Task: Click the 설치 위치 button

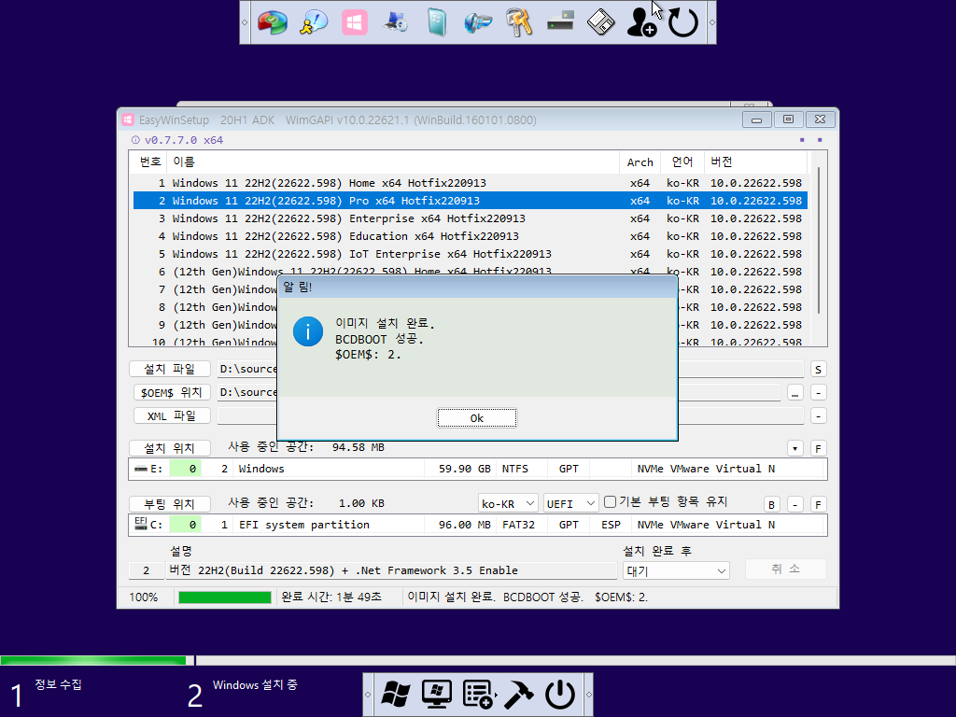Action: point(170,448)
